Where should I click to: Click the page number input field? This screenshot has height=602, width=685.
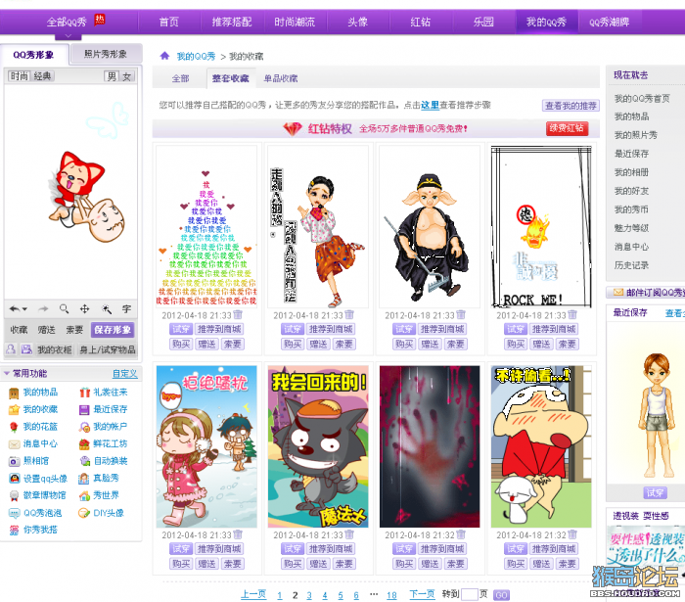coord(470,594)
